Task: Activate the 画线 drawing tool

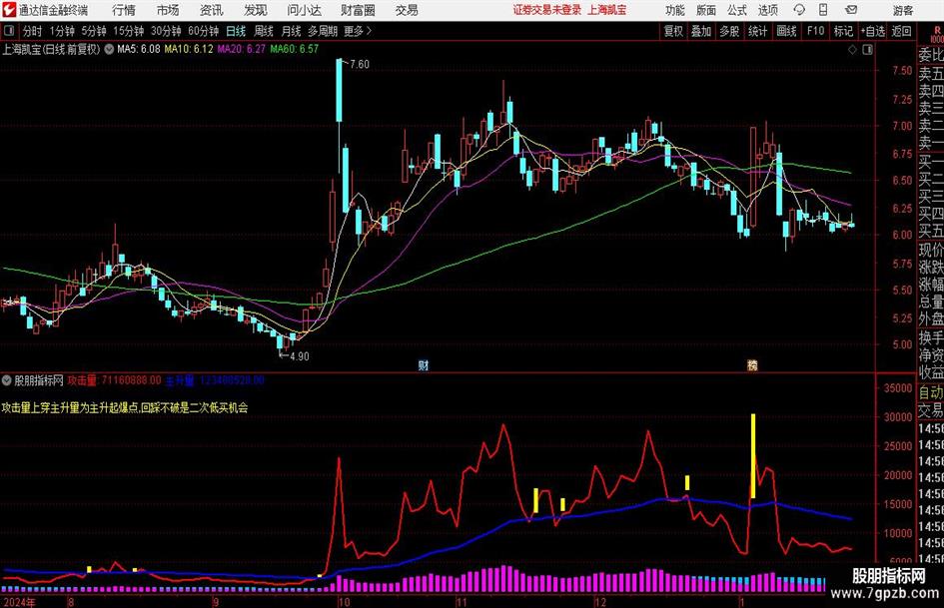Action: pyautogui.click(x=786, y=31)
